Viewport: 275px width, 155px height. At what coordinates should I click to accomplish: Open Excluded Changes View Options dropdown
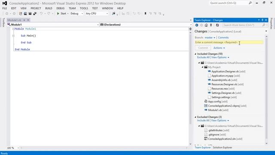coord(220,121)
